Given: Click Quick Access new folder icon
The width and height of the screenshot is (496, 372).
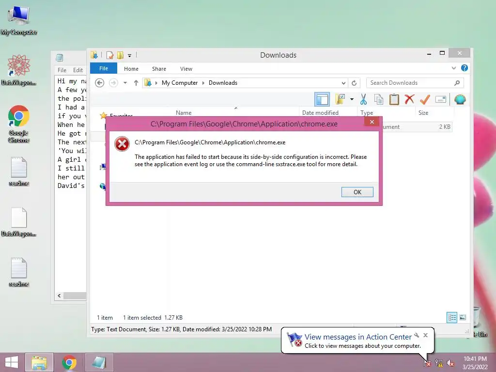Looking at the screenshot, I should tap(120, 55).
